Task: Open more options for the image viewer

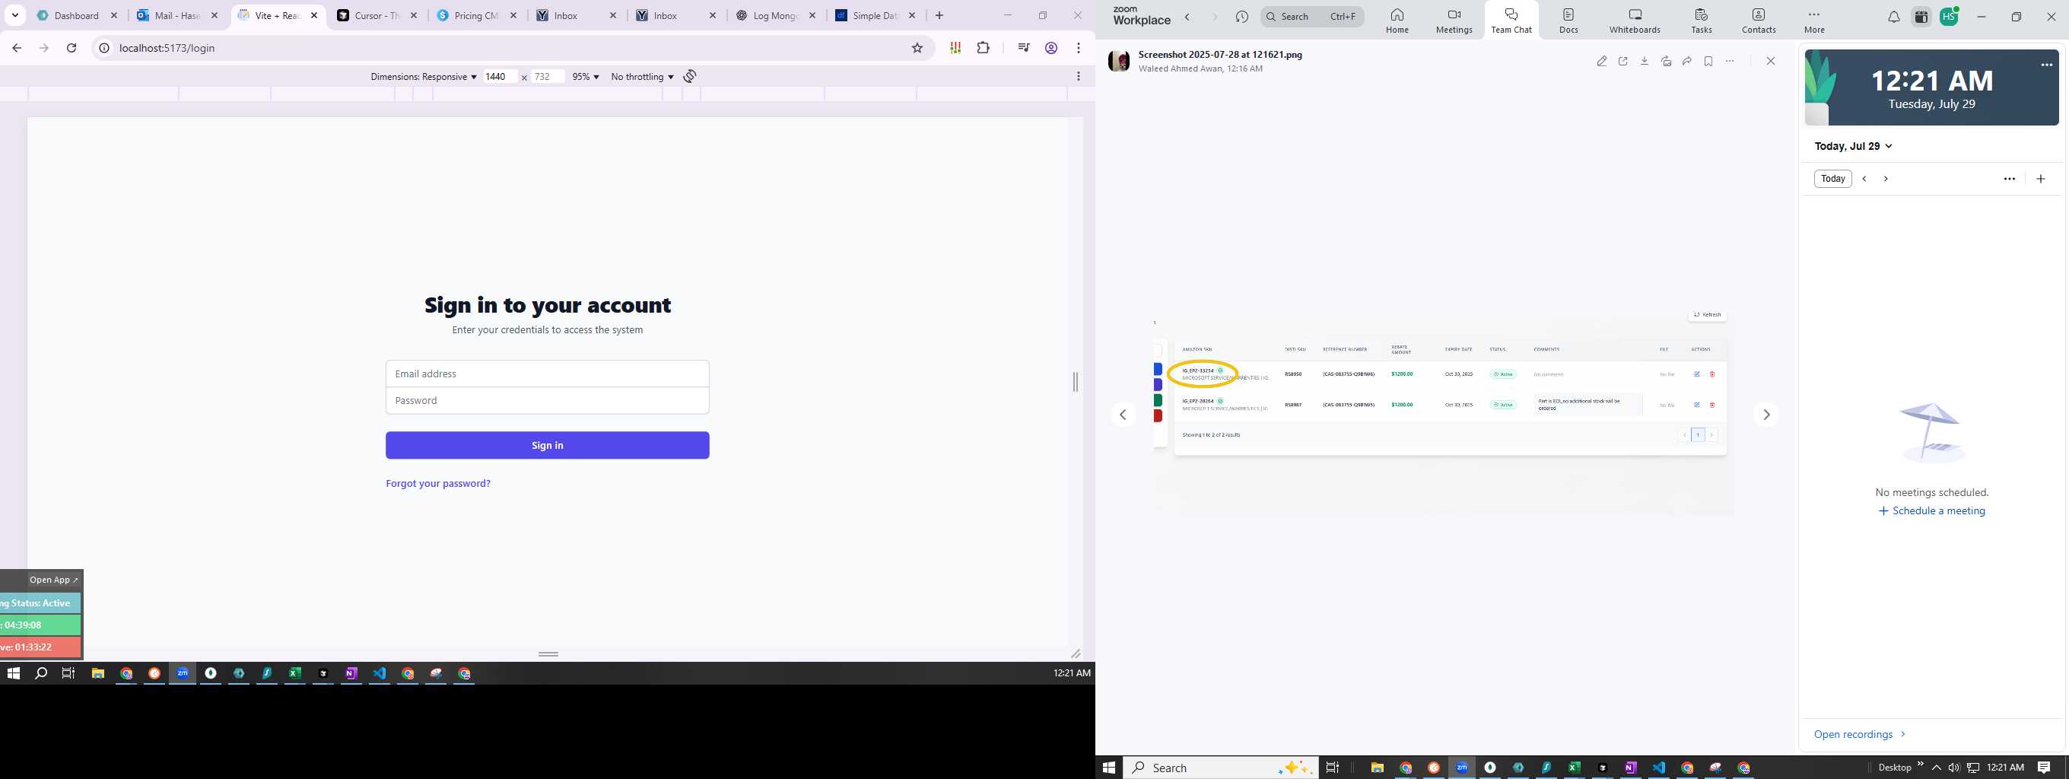Action: [1730, 61]
